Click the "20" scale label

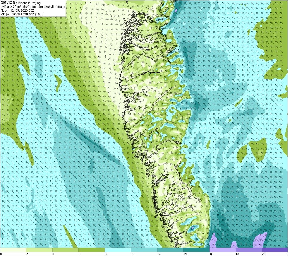264,254
